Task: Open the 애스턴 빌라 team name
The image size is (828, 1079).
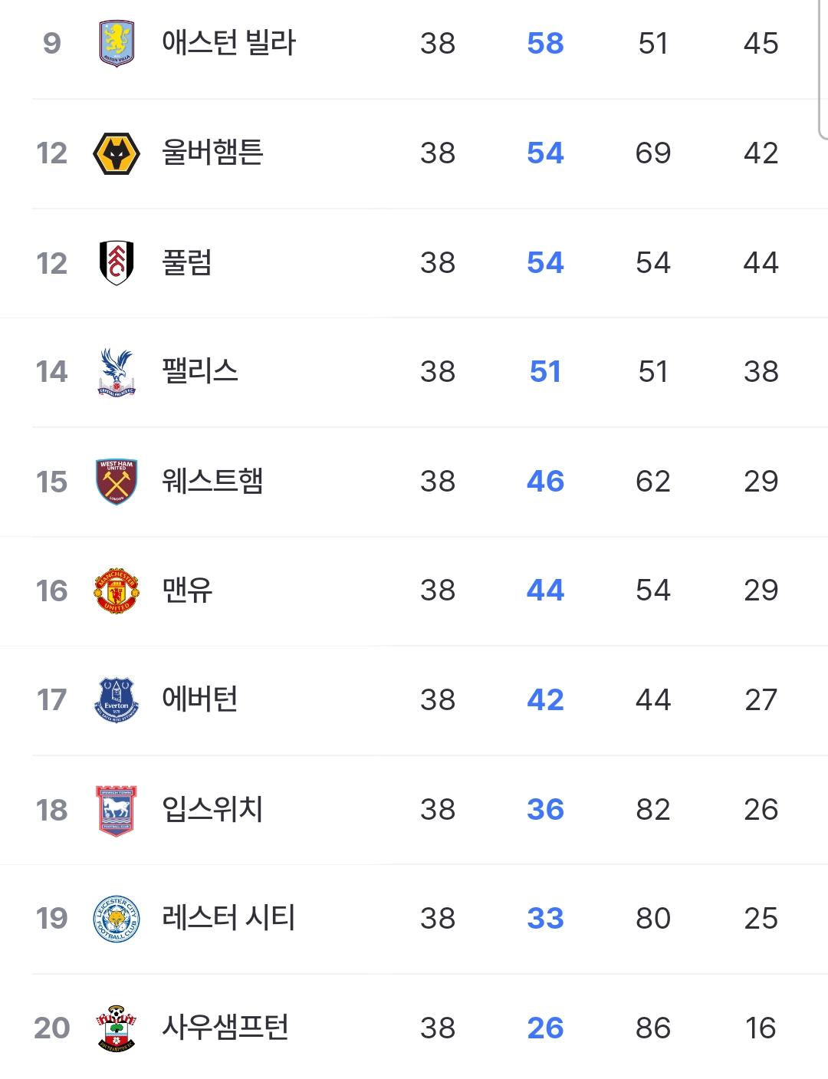Action: tap(228, 43)
